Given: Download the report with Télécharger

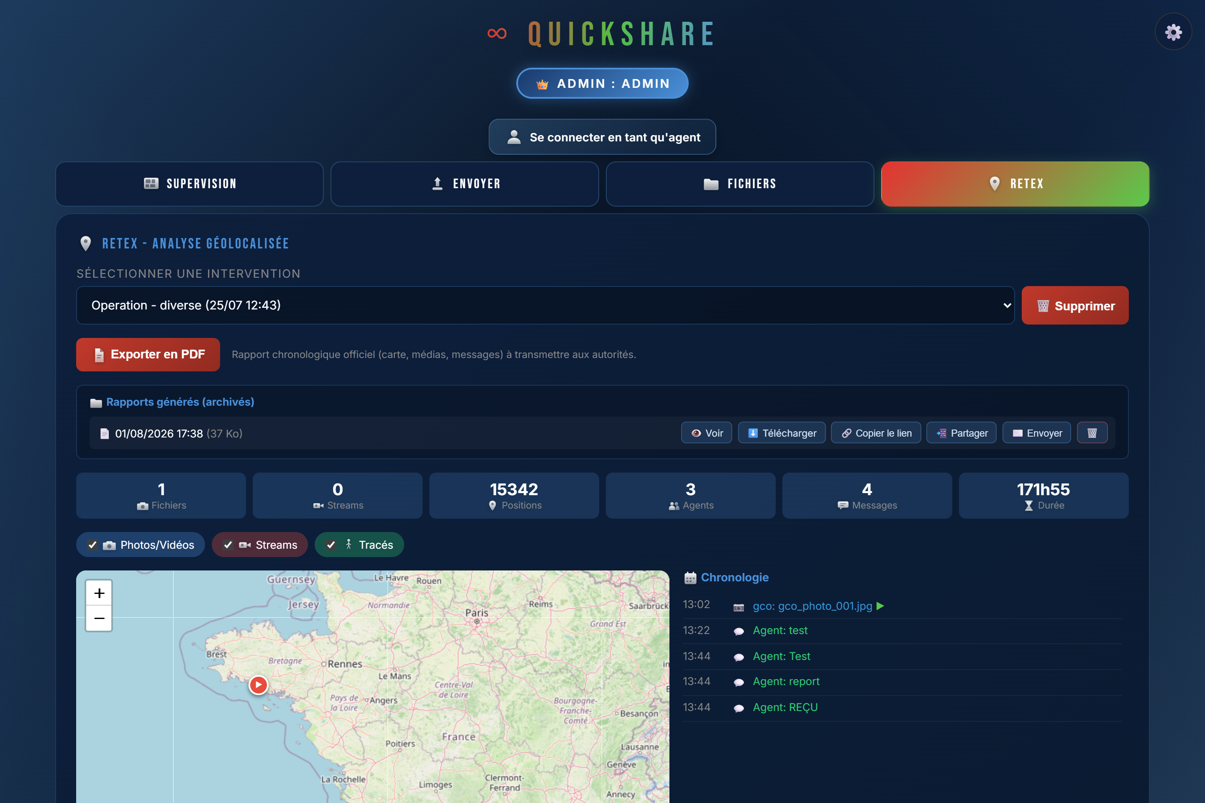Looking at the screenshot, I should (x=781, y=433).
